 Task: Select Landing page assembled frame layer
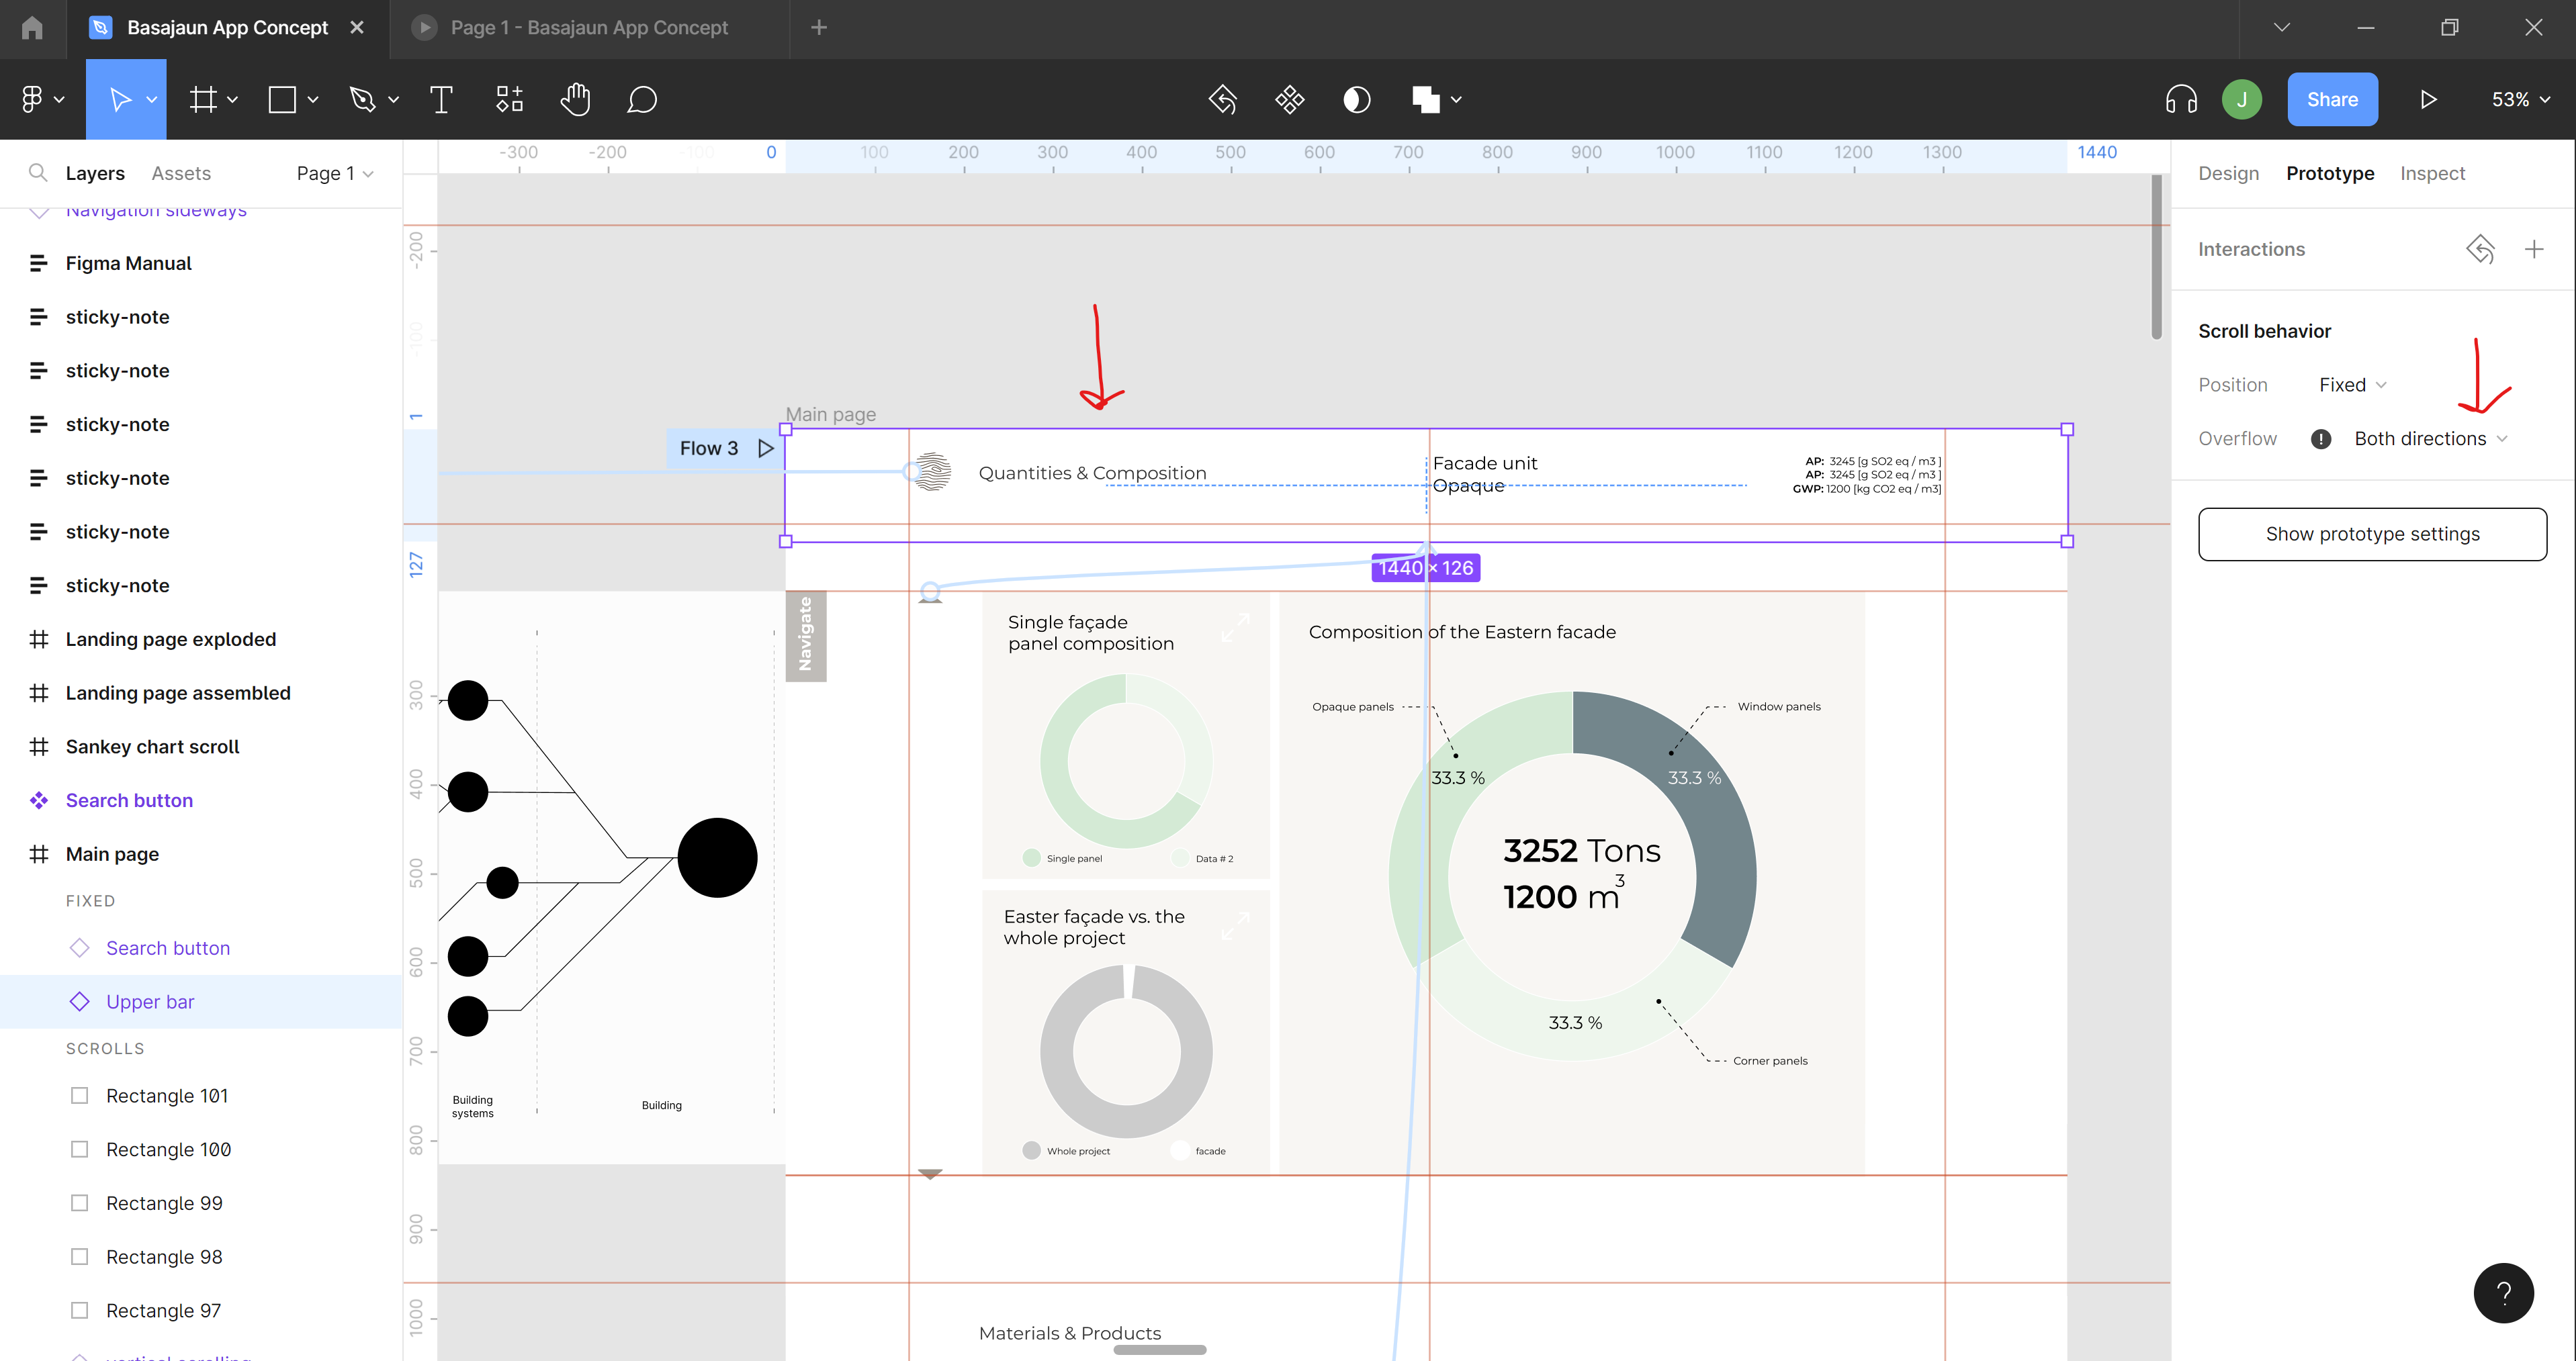pos(201,692)
